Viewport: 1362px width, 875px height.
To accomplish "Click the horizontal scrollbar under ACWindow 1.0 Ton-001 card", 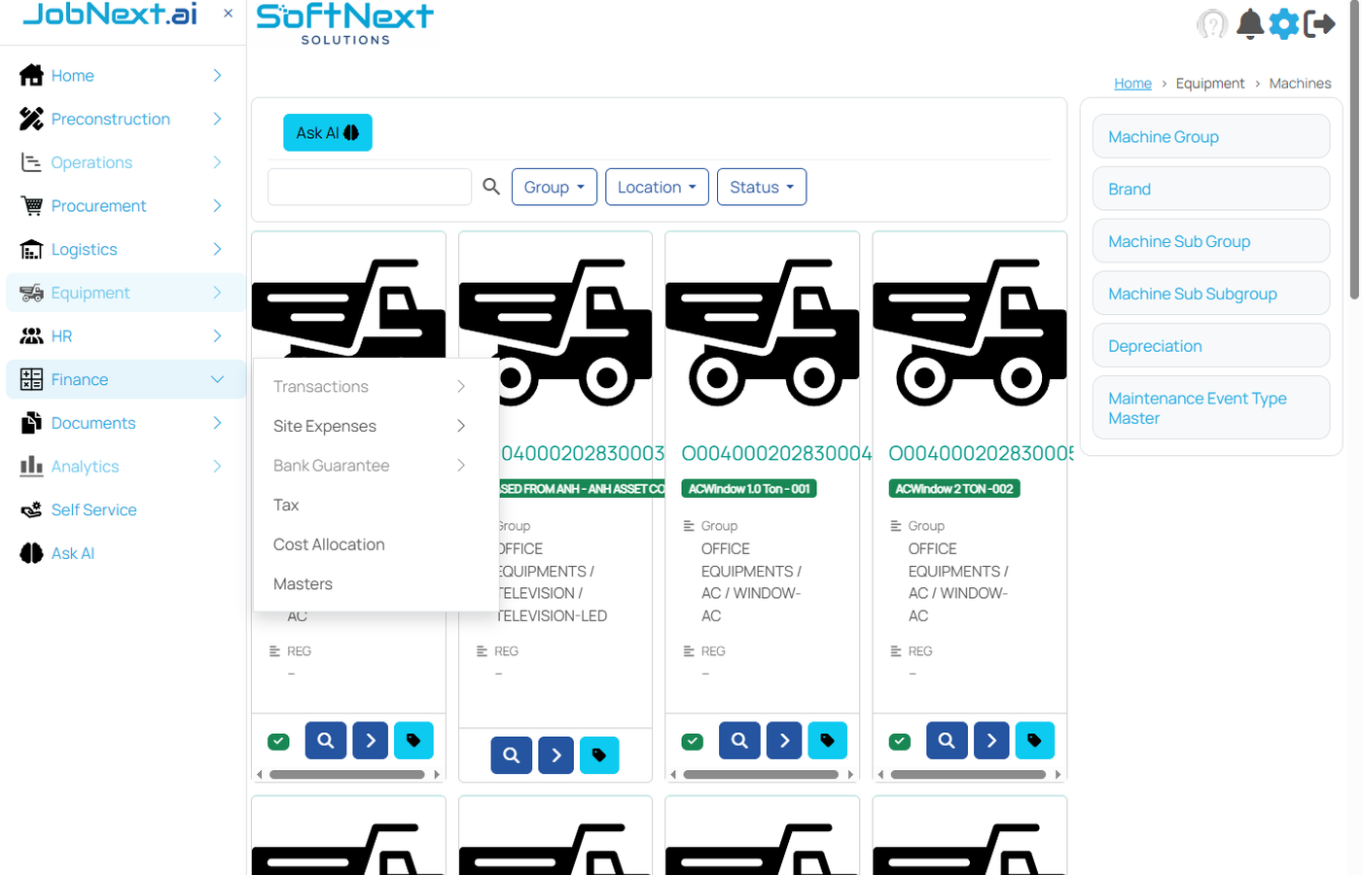I will 761,775.
